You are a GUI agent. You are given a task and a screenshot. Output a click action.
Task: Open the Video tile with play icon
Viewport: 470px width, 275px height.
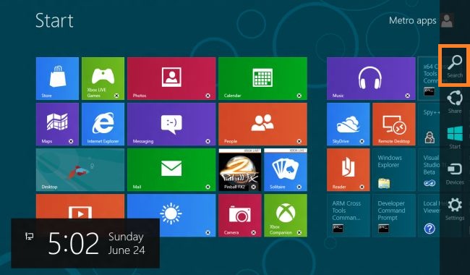click(80, 206)
